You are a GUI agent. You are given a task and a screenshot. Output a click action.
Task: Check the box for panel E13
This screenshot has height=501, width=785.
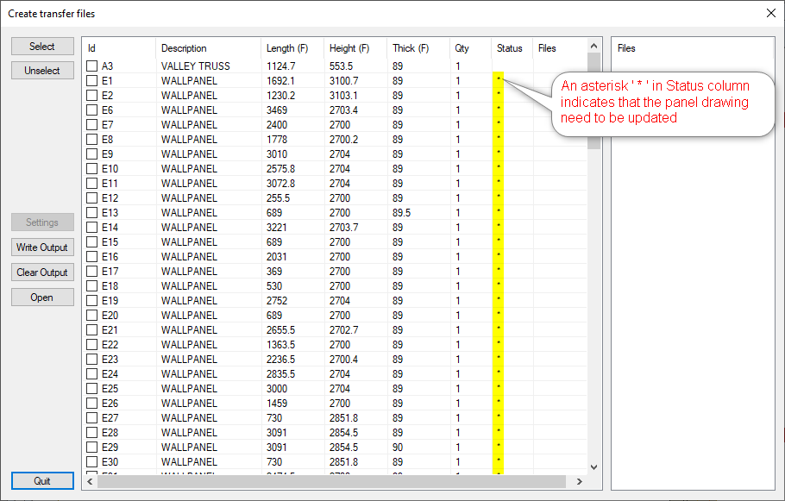coord(92,213)
